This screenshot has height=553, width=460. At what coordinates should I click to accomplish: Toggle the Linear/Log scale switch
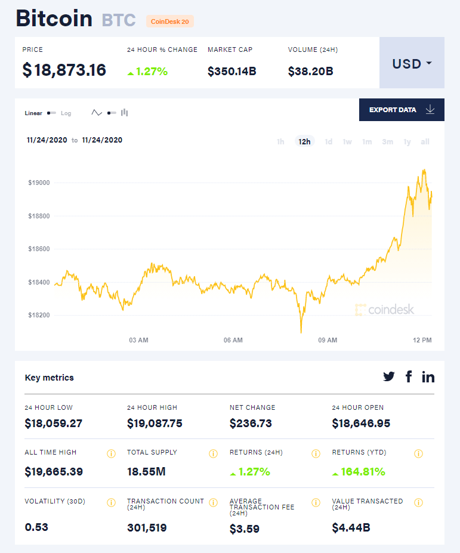click(51, 113)
